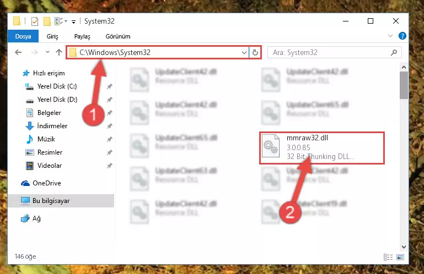Expand the ribbon with chevron
Image resolution: width=424 pixels, height=274 pixels.
coord(390,36)
